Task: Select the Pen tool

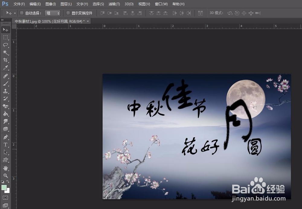Action: click(x=5, y=137)
